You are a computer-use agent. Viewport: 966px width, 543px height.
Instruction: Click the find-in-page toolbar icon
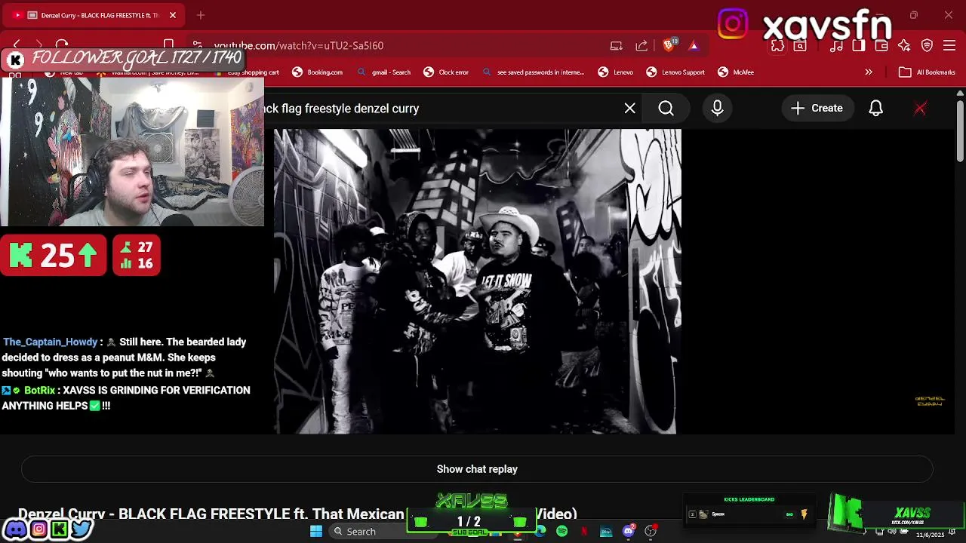pyautogui.click(x=800, y=45)
